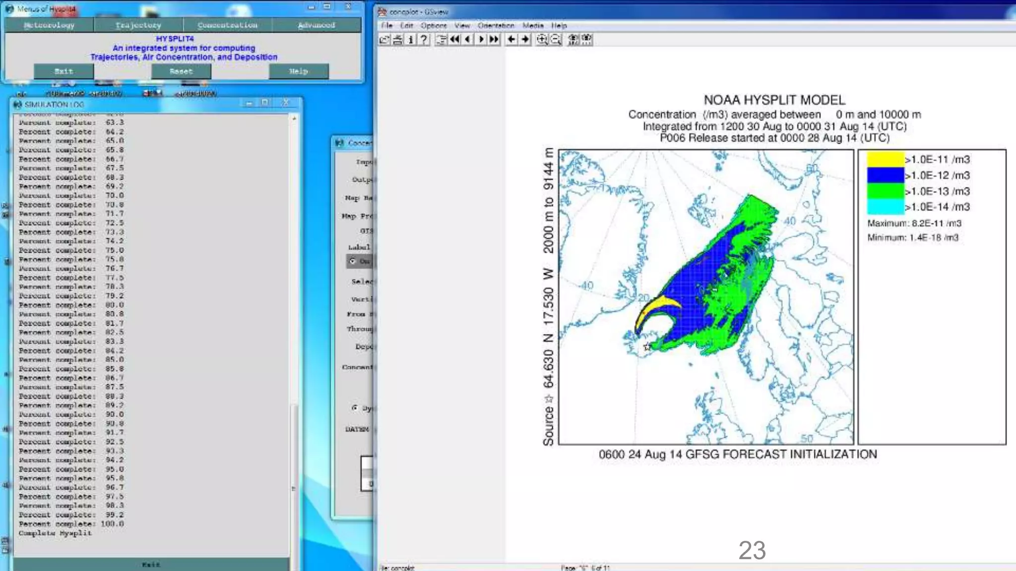Viewport: 1016px width, 571px height.
Task: Go to next page single arrow
Action: [x=481, y=40]
